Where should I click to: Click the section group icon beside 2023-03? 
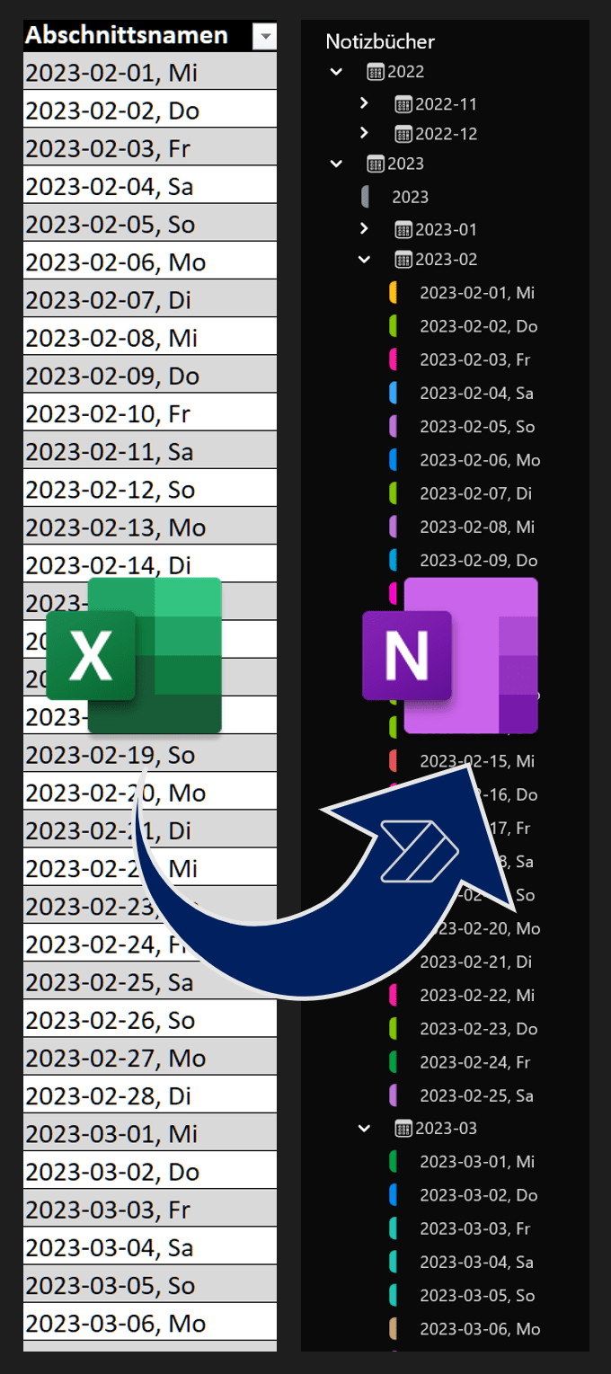click(403, 1128)
